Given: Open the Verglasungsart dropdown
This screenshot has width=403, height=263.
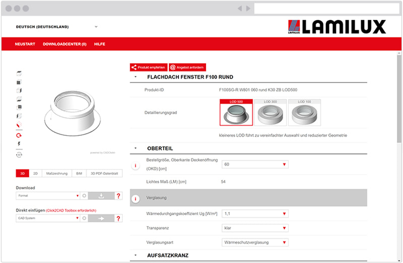Looking at the screenshot, I should point(255,242).
